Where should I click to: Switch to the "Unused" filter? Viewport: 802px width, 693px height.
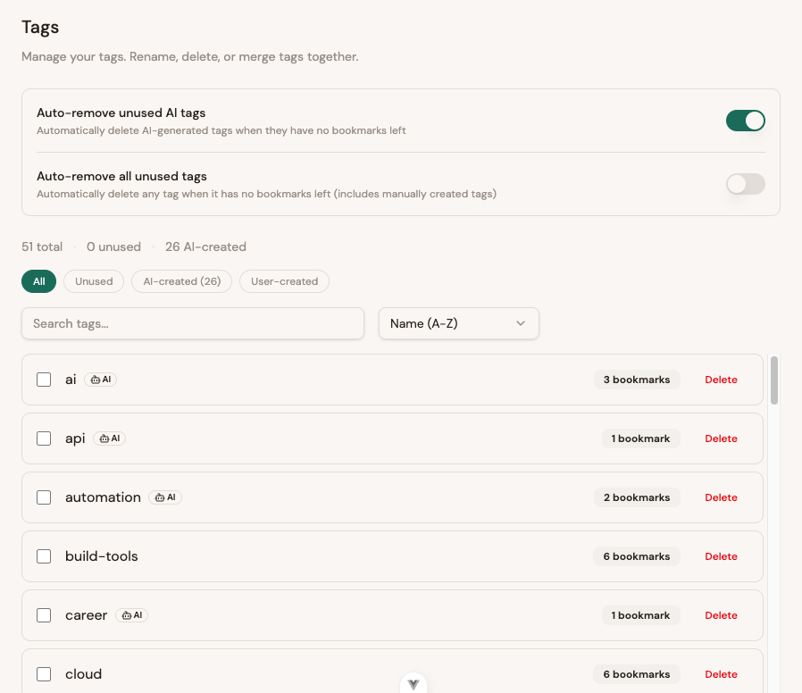(93, 280)
